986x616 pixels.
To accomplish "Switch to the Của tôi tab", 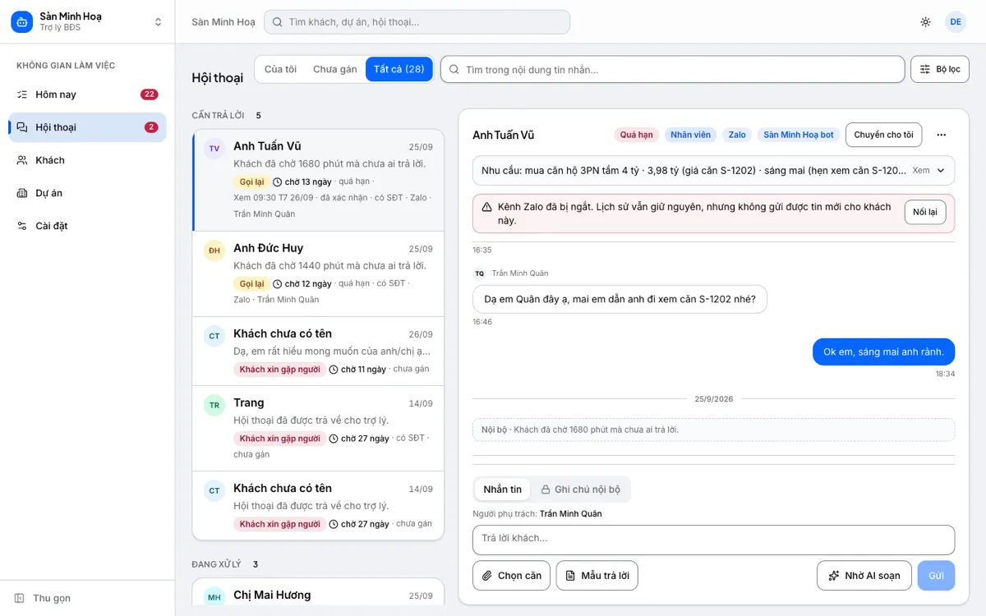I will [x=280, y=69].
